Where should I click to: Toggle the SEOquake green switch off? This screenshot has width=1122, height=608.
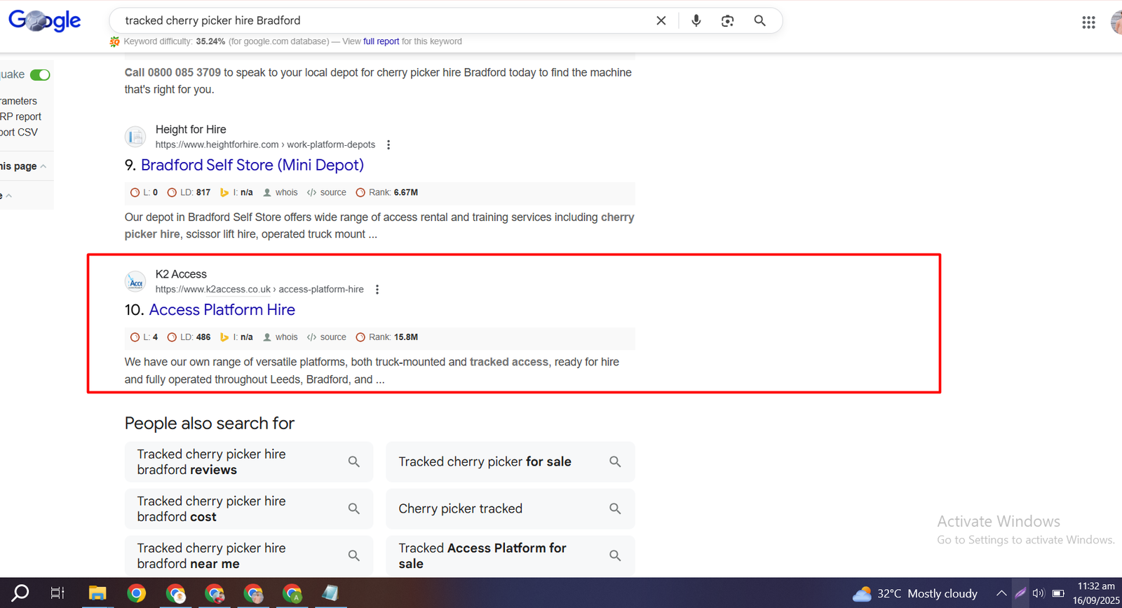[x=40, y=75]
